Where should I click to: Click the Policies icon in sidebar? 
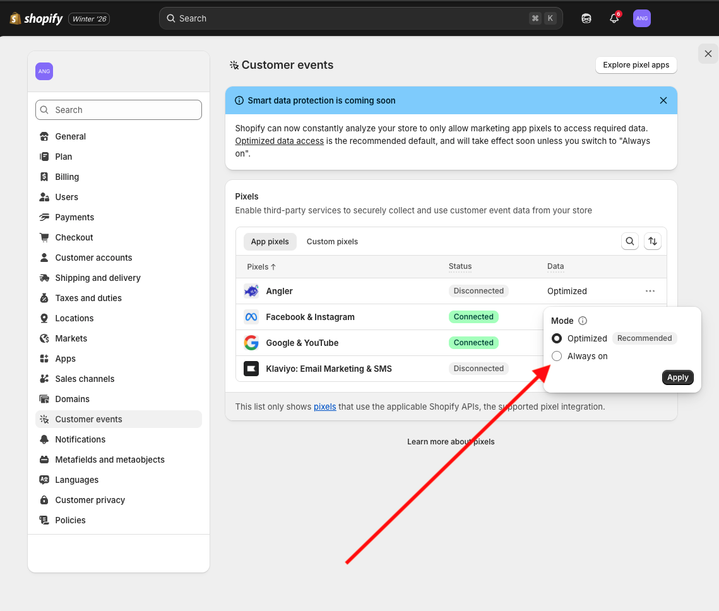click(x=44, y=520)
